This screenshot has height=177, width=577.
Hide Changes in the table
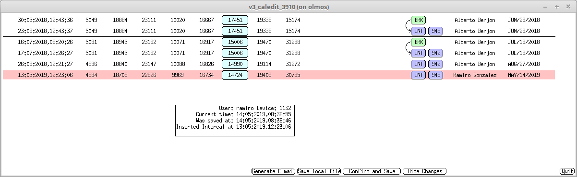pos(425,171)
